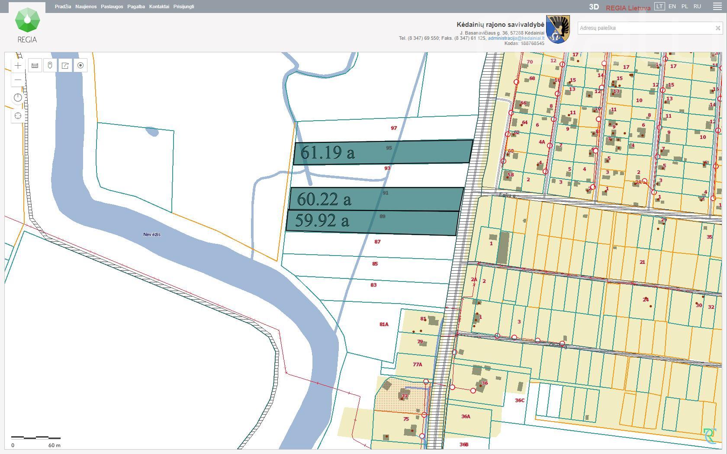Click parcel number 93

pyautogui.click(x=387, y=168)
